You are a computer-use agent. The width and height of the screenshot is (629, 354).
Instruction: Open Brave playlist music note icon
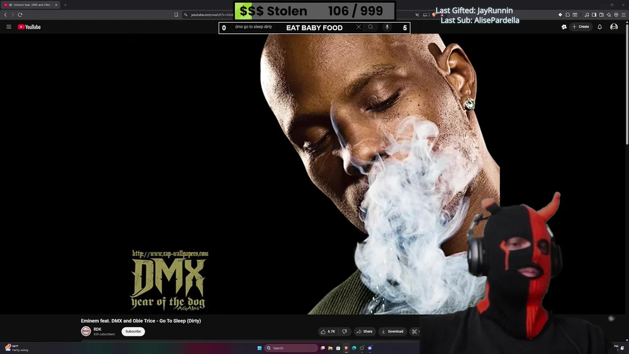(x=587, y=15)
